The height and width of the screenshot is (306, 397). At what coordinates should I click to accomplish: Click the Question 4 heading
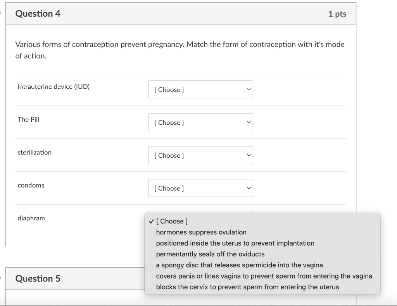[x=38, y=14]
